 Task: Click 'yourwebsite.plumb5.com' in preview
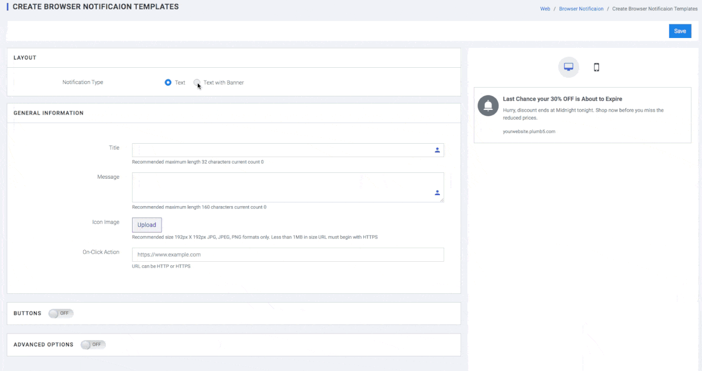(x=529, y=131)
